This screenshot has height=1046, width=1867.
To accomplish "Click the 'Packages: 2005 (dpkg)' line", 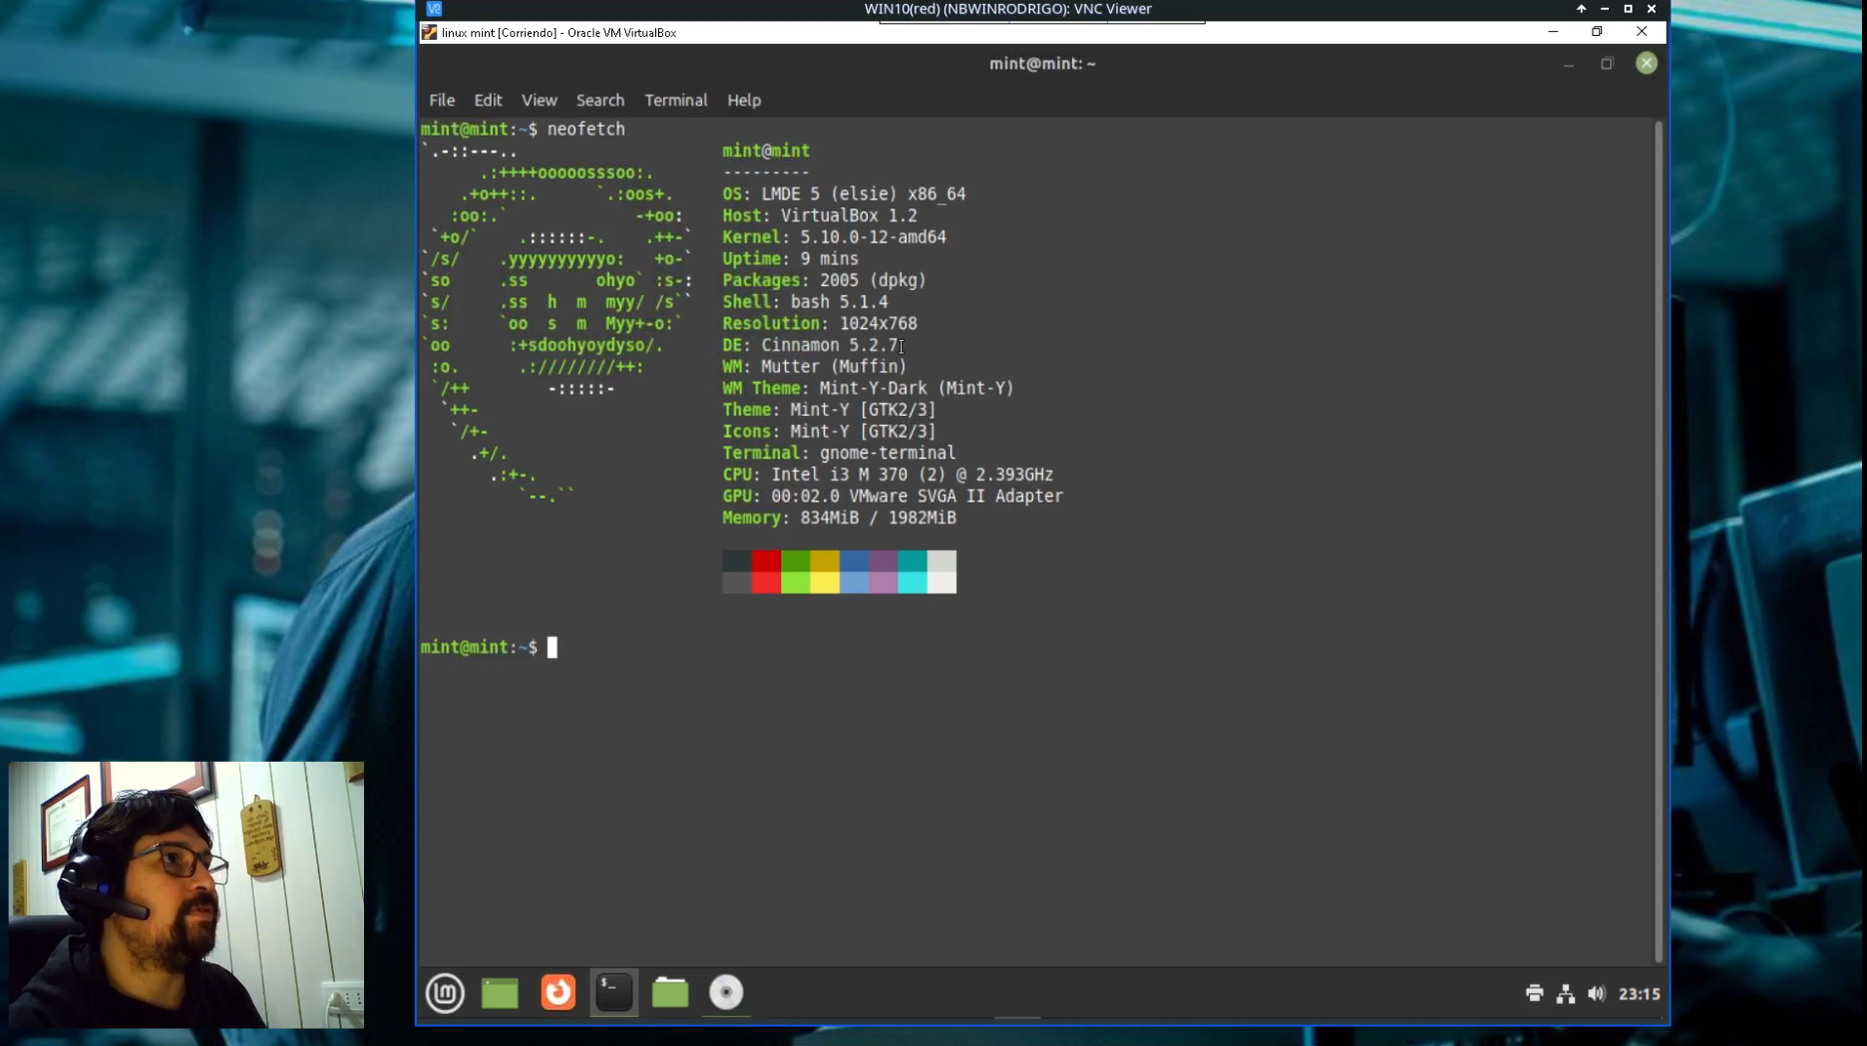I will [x=825, y=280].
